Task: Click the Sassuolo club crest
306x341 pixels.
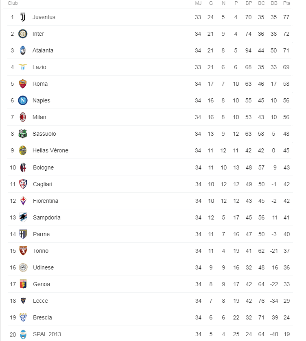Action: (23, 134)
